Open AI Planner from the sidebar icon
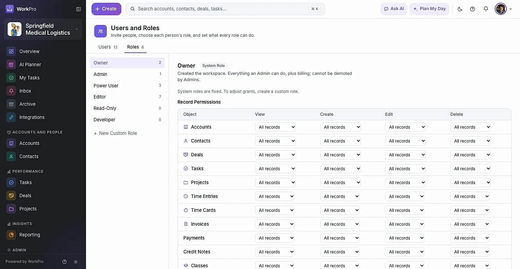Image resolution: width=520 pixels, height=269 pixels. coord(11,64)
